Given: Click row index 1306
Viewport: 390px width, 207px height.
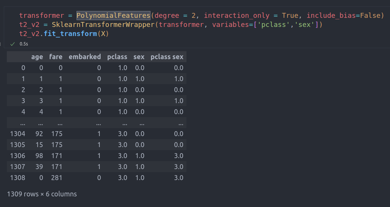Looking at the screenshot, I should [18, 156].
